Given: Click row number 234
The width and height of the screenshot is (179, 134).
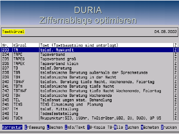Looking at the screenshot, I should coord(6,54).
